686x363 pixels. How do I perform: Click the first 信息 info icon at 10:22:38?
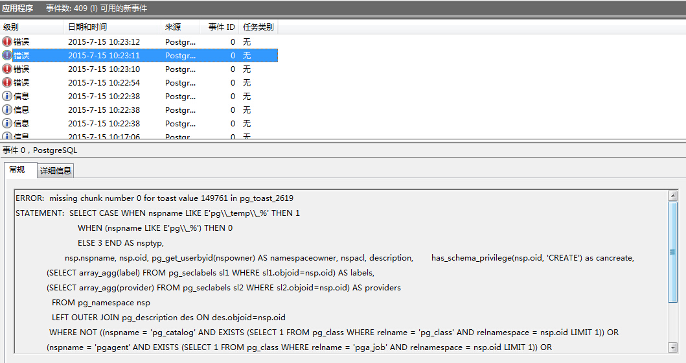click(7, 96)
